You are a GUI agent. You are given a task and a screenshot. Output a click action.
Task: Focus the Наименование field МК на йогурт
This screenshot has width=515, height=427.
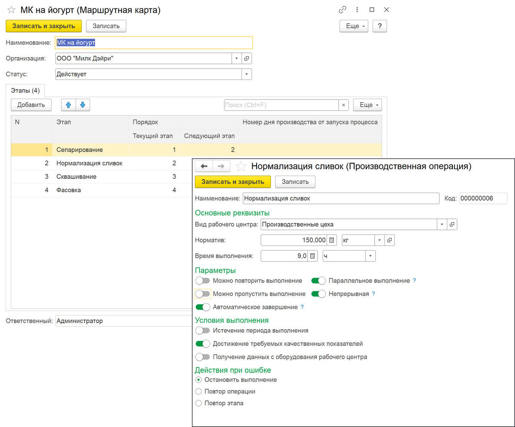[154, 42]
